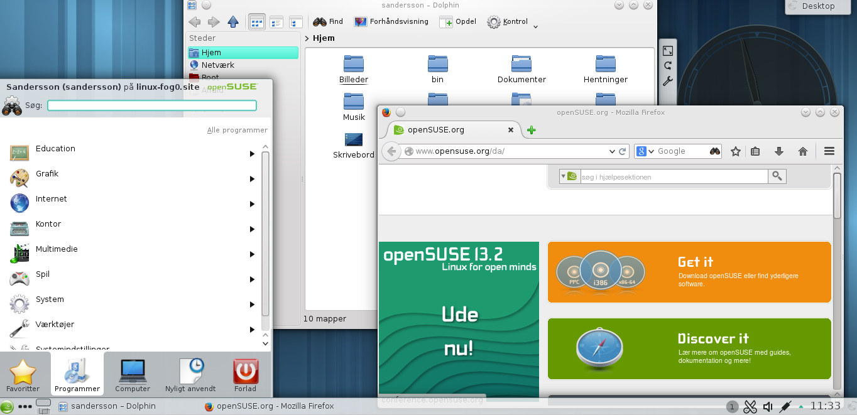Open the Nyligt anvendt launcher tab

point(190,375)
